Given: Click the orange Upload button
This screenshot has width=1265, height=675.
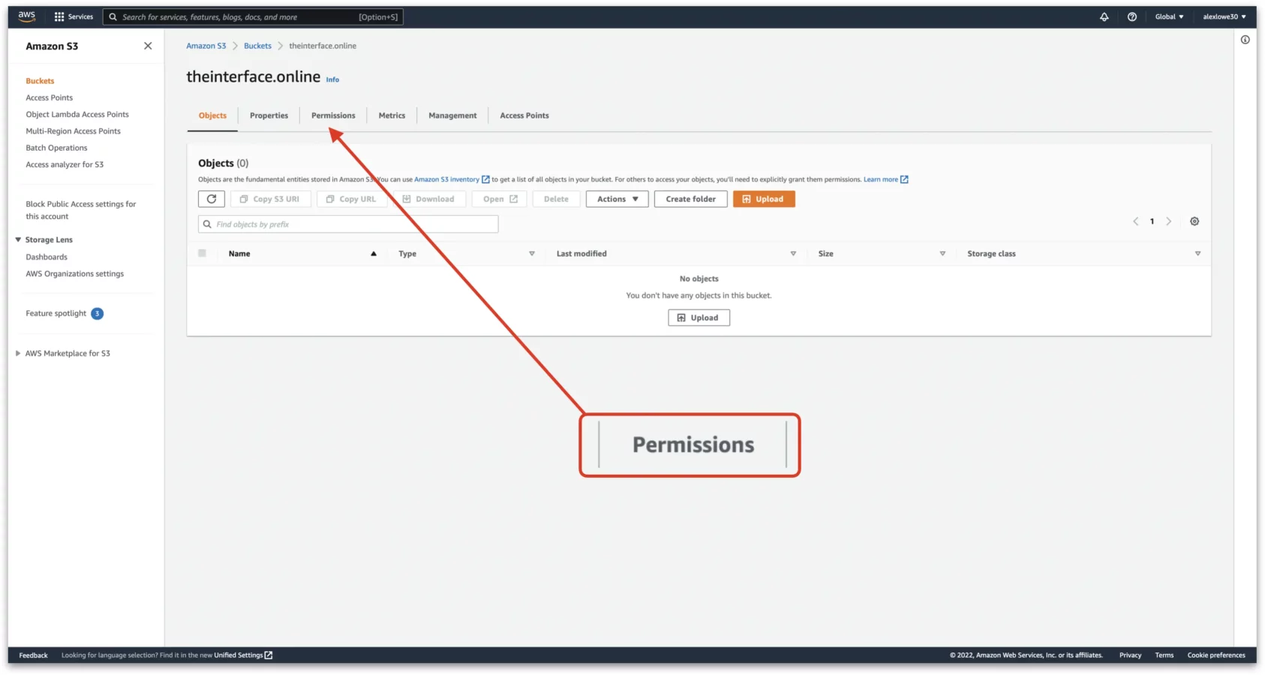Looking at the screenshot, I should (764, 199).
